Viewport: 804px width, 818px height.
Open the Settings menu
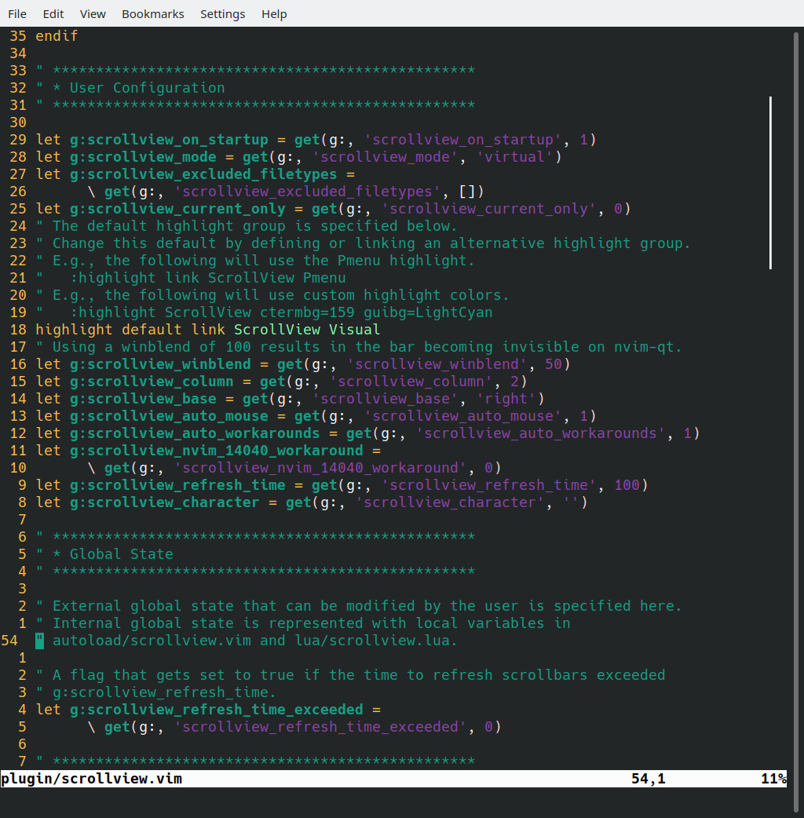point(222,13)
